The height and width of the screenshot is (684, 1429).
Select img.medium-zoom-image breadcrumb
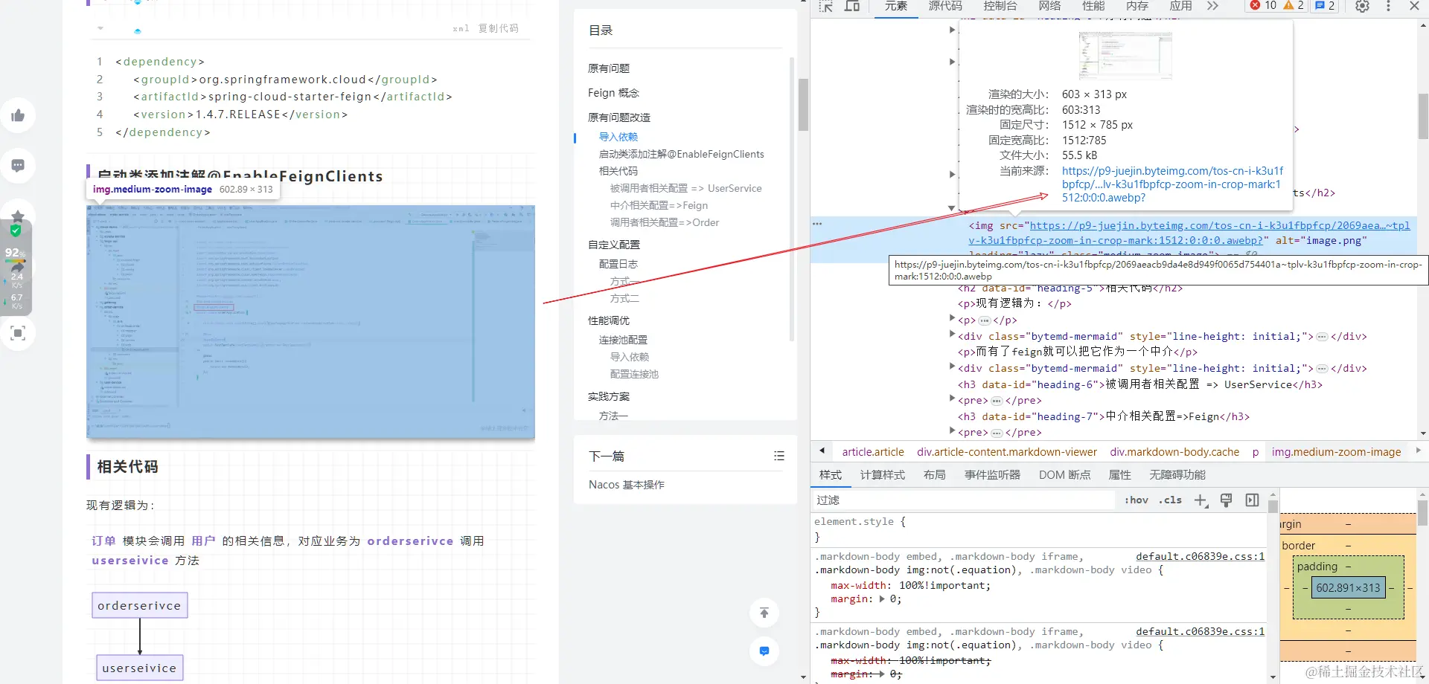[x=1336, y=452]
